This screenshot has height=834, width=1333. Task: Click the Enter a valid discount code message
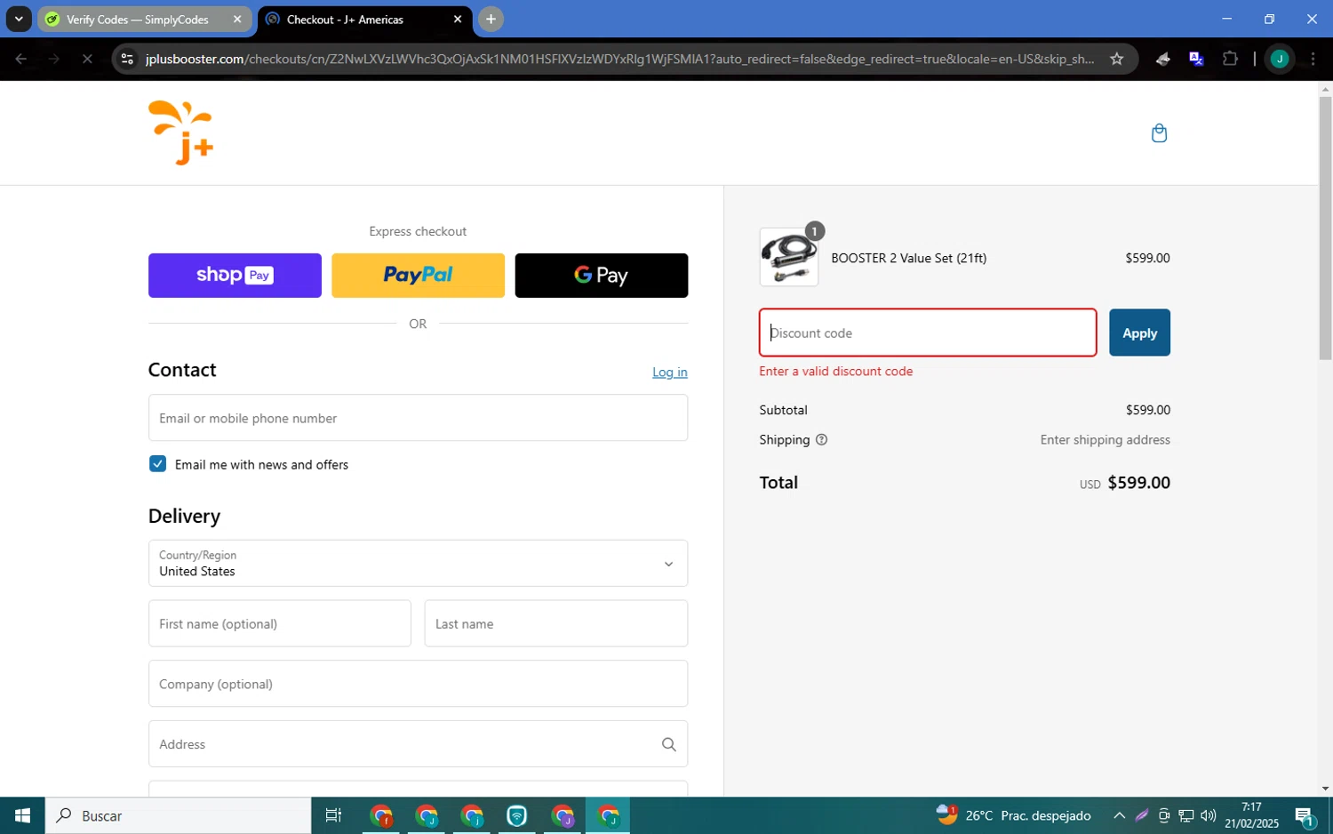pyautogui.click(x=836, y=372)
